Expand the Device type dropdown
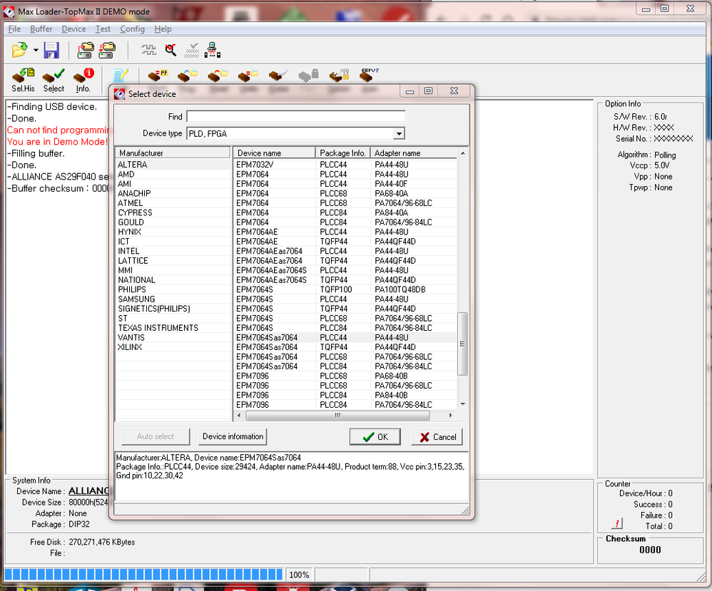This screenshot has width=712, height=591. click(399, 133)
